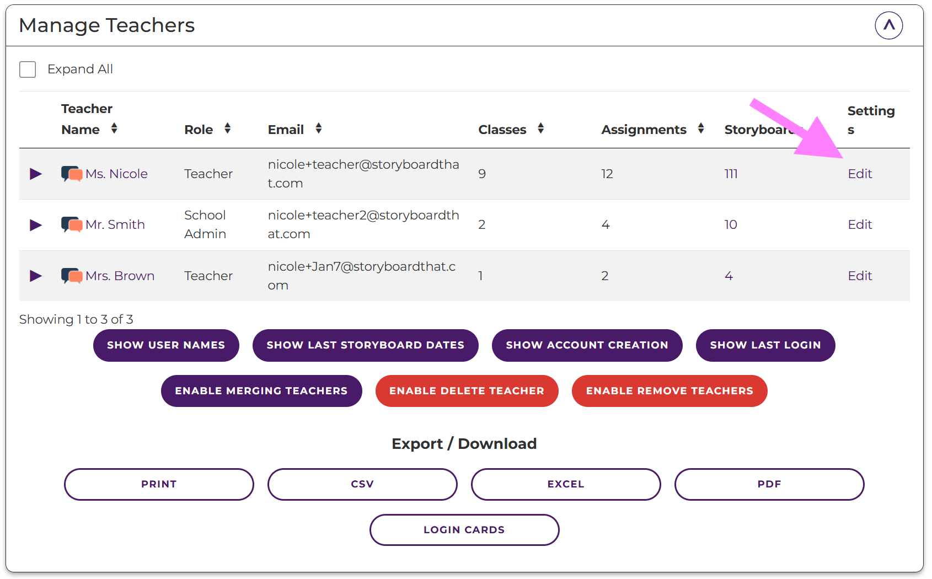This screenshot has height=579, width=932.
Task: Open Edit settings for Mr. Smith
Action: tap(859, 224)
